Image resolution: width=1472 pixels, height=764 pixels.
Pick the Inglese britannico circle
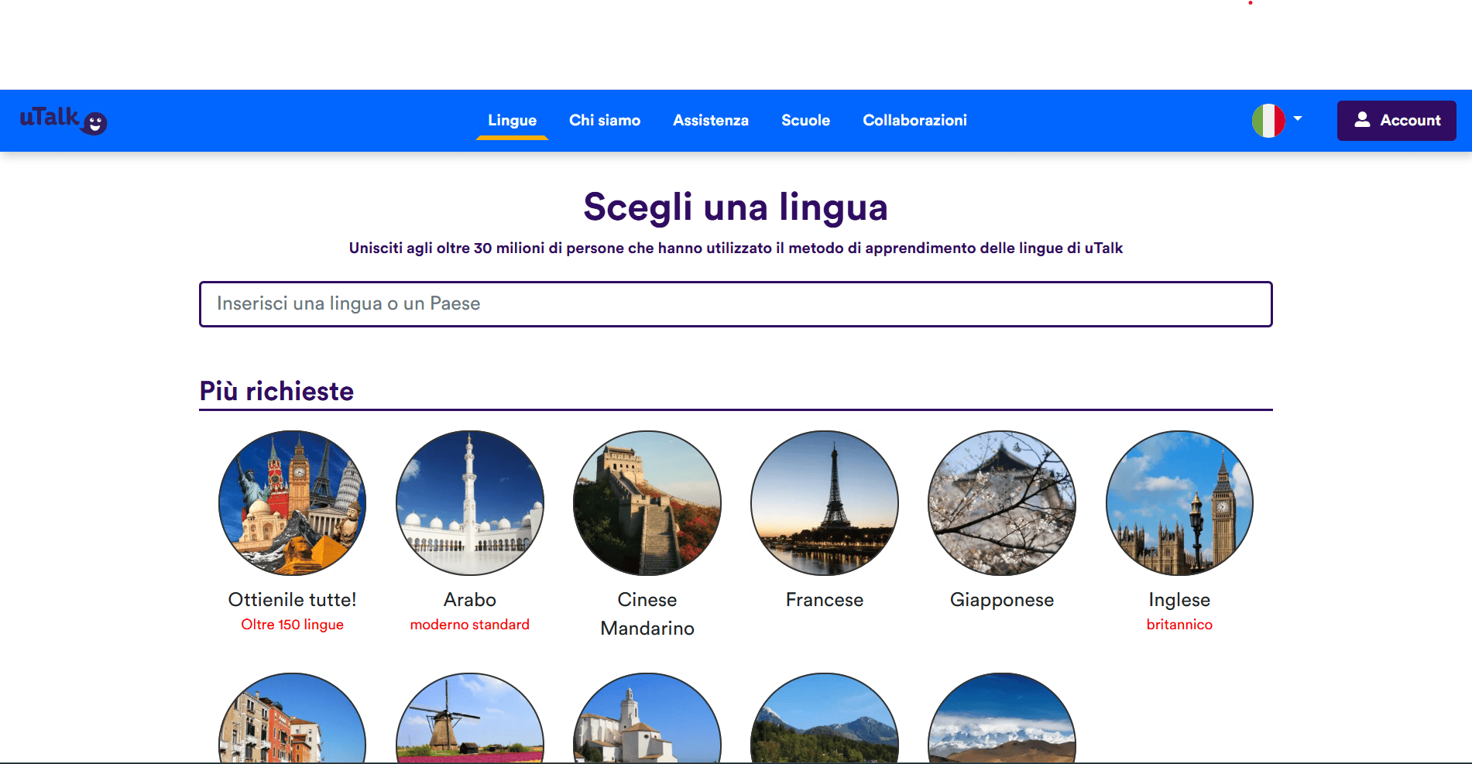[1179, 503]
